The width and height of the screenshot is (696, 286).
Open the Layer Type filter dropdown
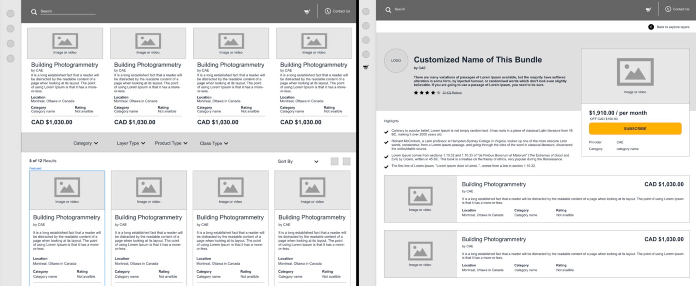pyautogui.click(x=130, y=143)
